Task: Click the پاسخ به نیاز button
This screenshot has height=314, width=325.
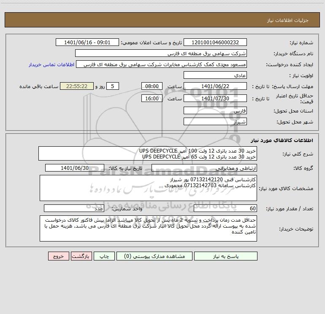Action: tap(225, 256)
